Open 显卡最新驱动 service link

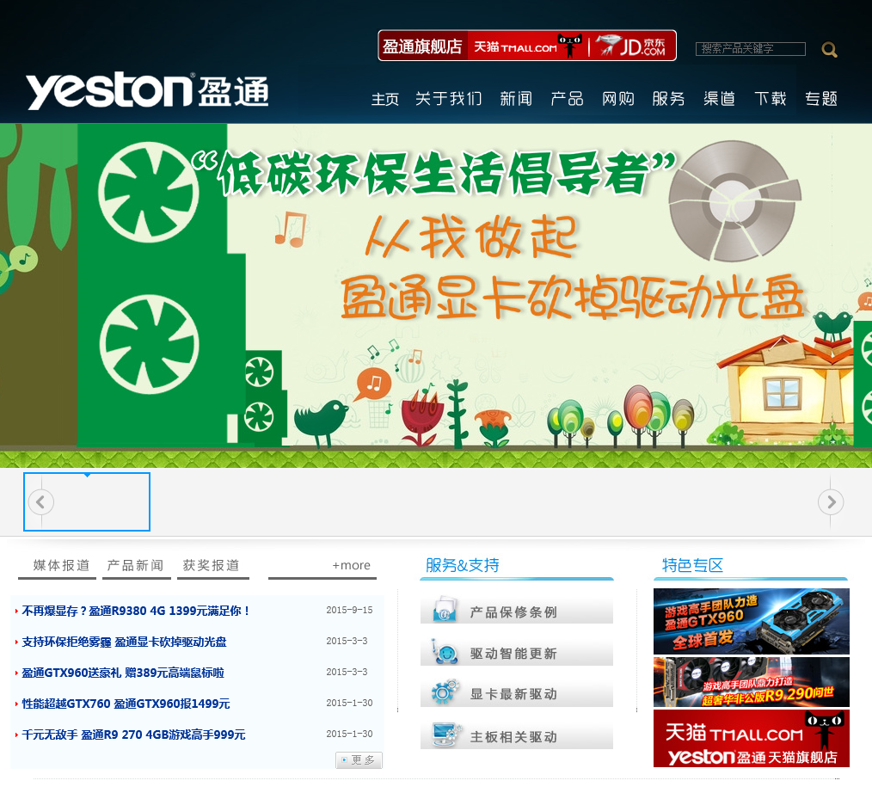[x=517, y=693]
